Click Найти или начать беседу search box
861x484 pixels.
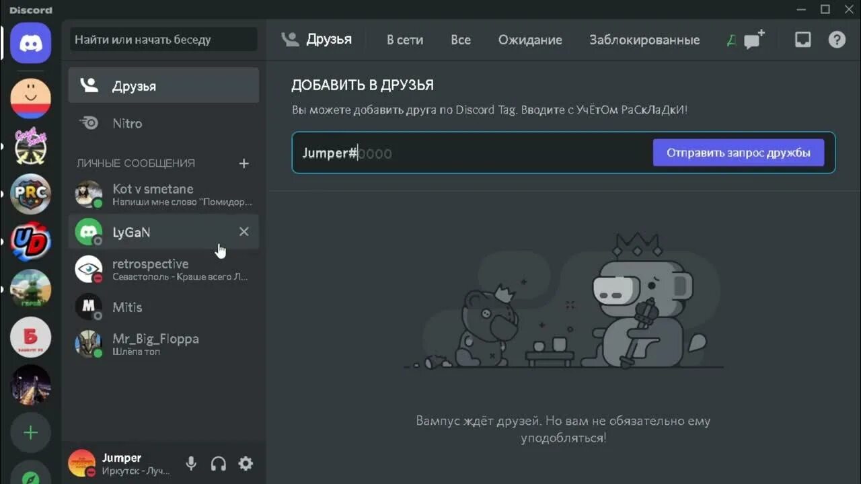[163, 40]
